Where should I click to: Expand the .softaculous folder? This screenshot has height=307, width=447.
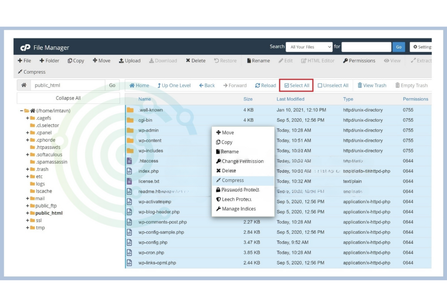(27, 155)
